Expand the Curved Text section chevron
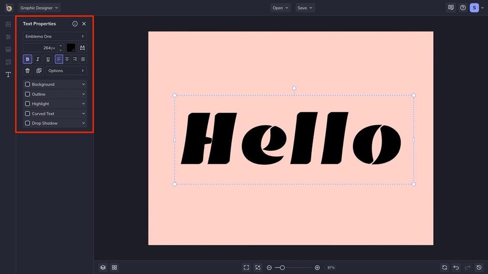The image size is (488, 274). point(83,114)
